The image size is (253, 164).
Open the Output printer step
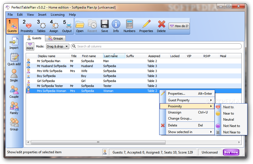point(67,26)
